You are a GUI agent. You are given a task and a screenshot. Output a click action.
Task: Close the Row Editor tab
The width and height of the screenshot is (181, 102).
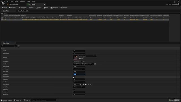pyautogui.click(x=14, y=43)
